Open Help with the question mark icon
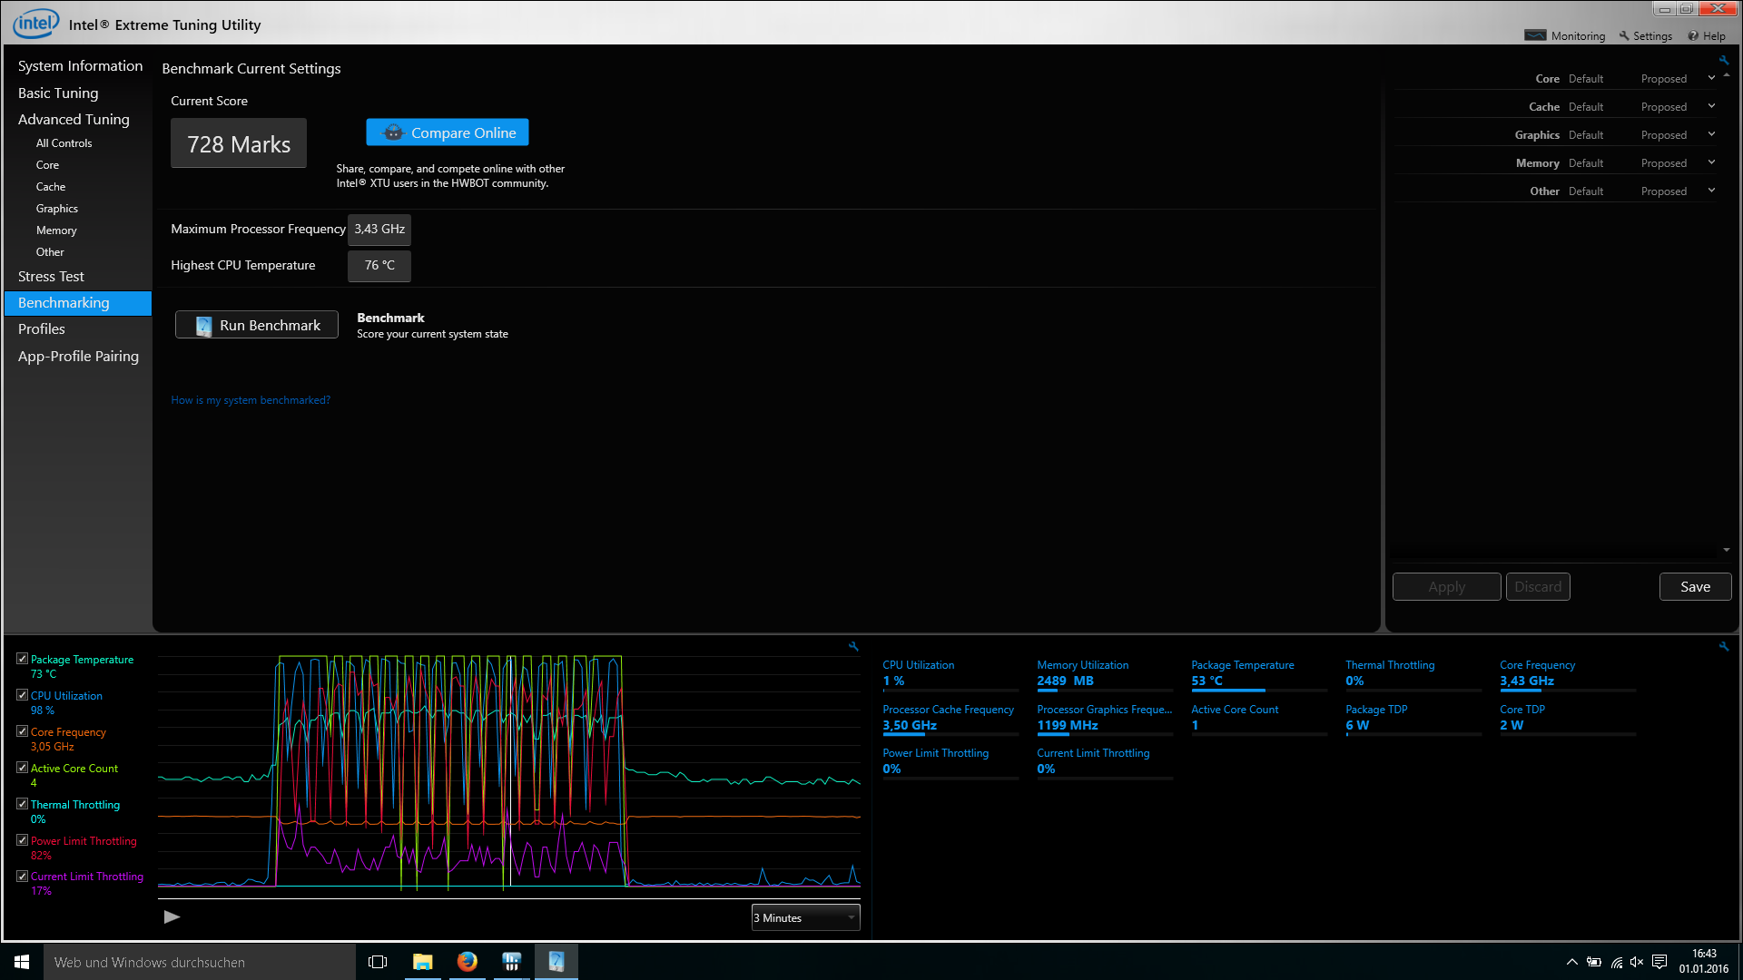 pos(1693,35)
